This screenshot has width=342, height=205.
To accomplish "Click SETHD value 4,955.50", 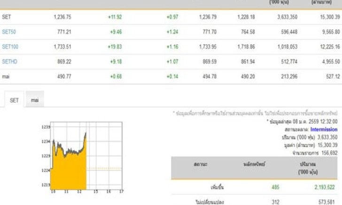I will [x=331, y=61].
